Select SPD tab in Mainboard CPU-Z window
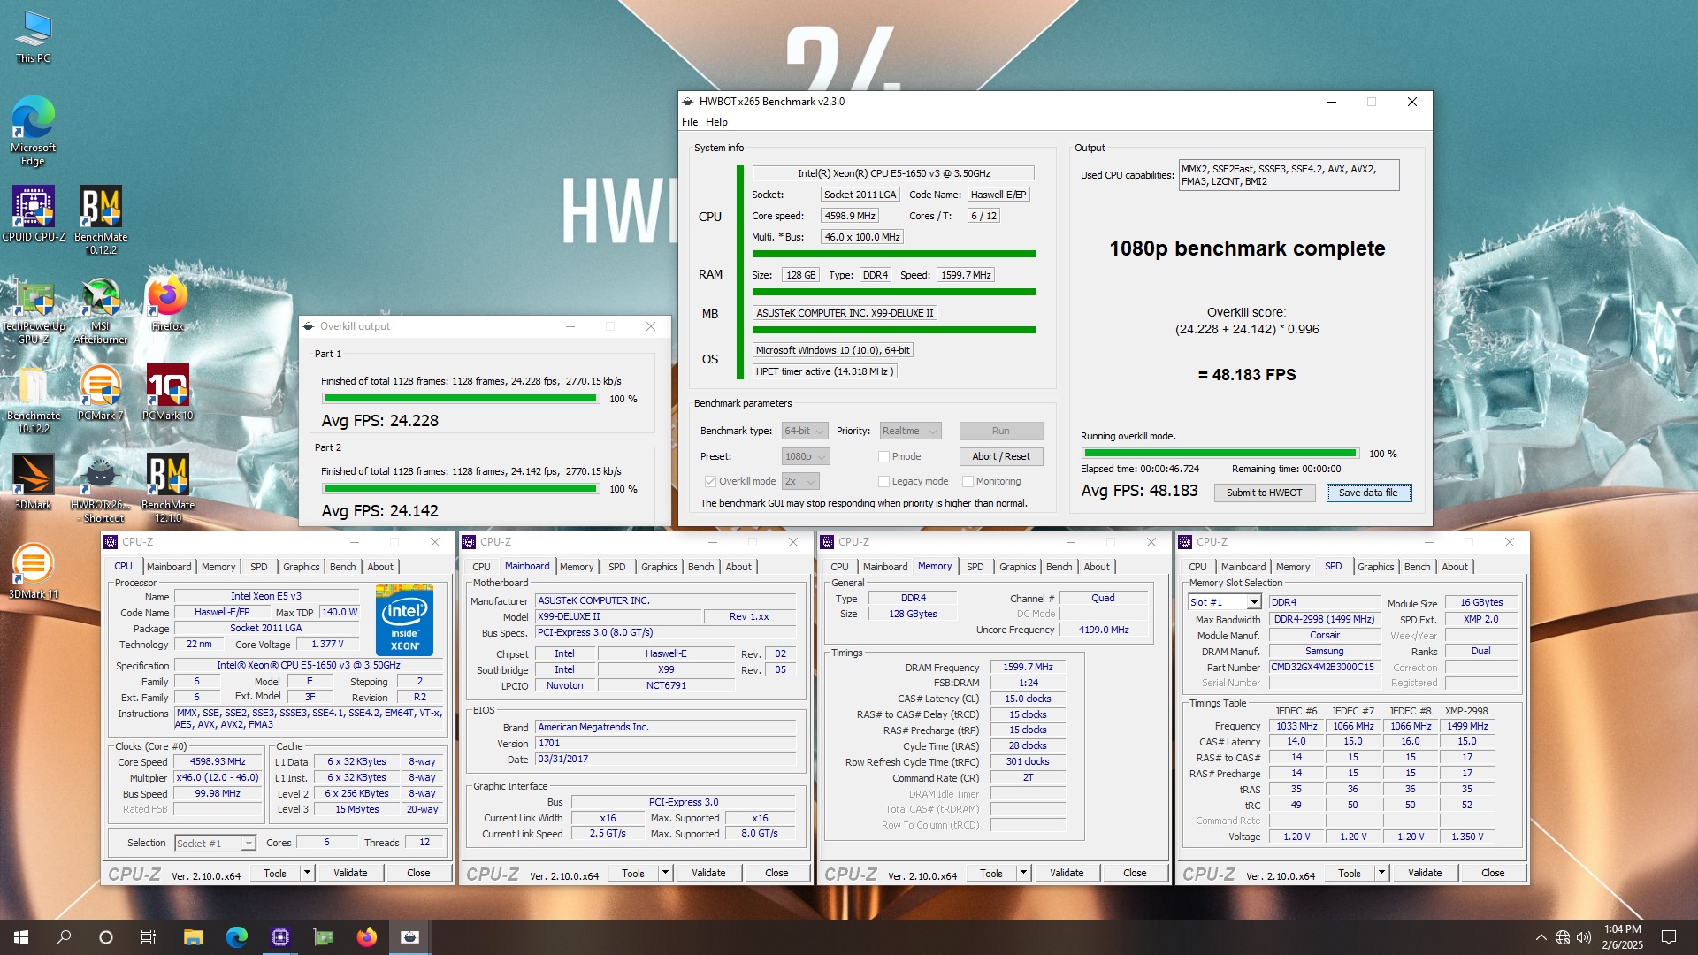1698x955 pixels. [617, 567]
